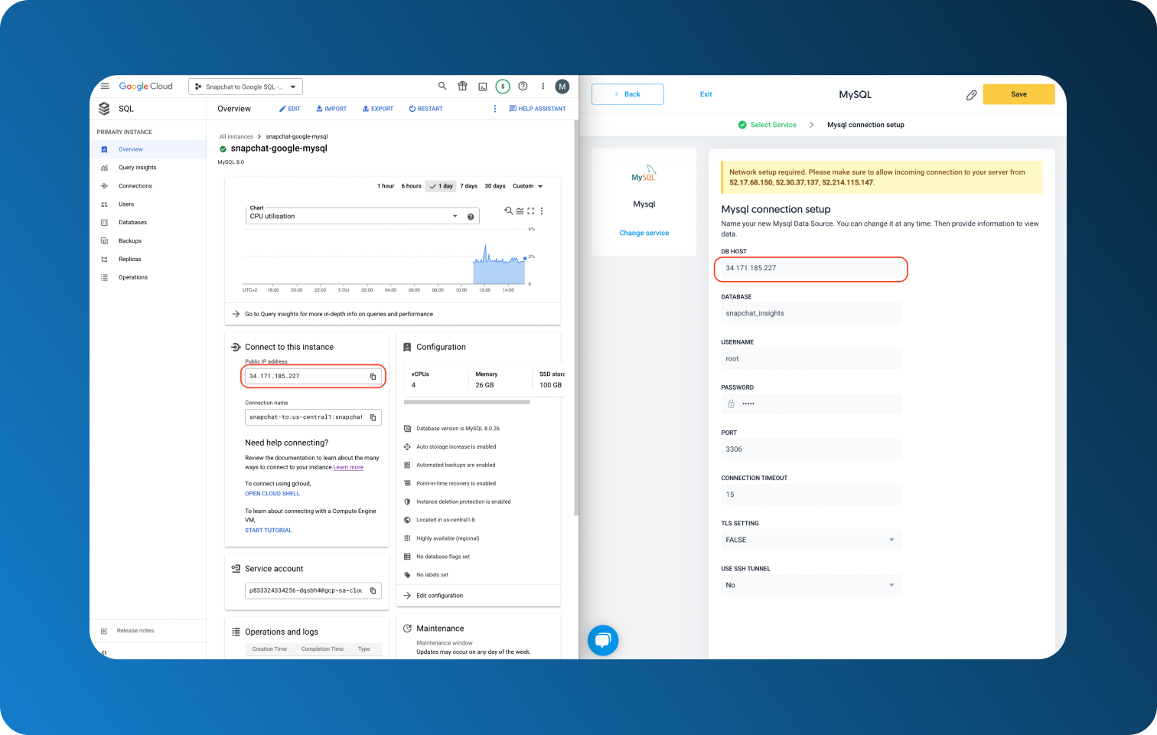Viewport: 1157px width, 735px height.
Task: Click the EDIT instance button
Action: (289, 109)
